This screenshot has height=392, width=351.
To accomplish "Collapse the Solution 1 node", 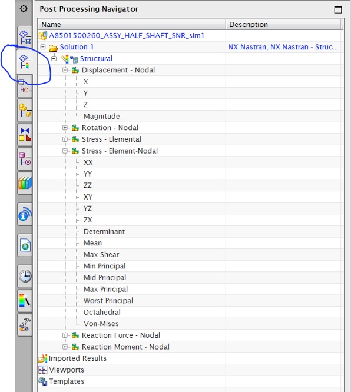I will tap(43, 47).
